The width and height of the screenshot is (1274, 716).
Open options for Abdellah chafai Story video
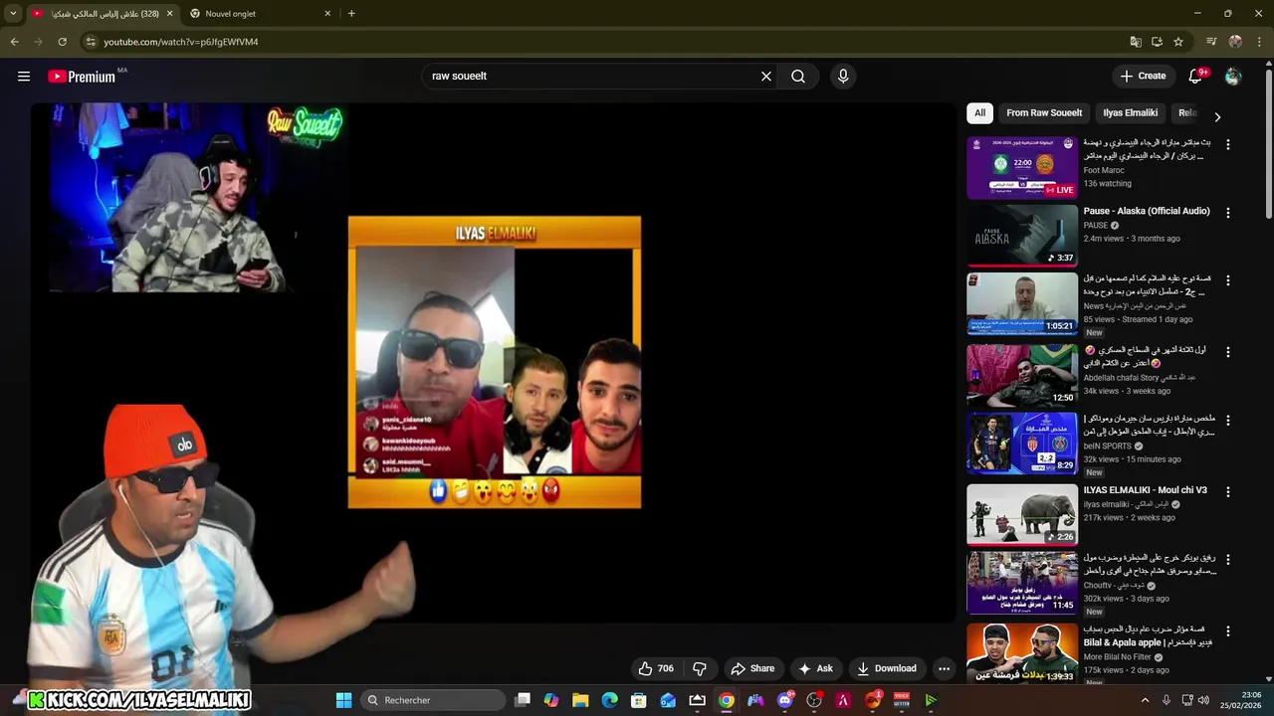tap(1227, 352)
